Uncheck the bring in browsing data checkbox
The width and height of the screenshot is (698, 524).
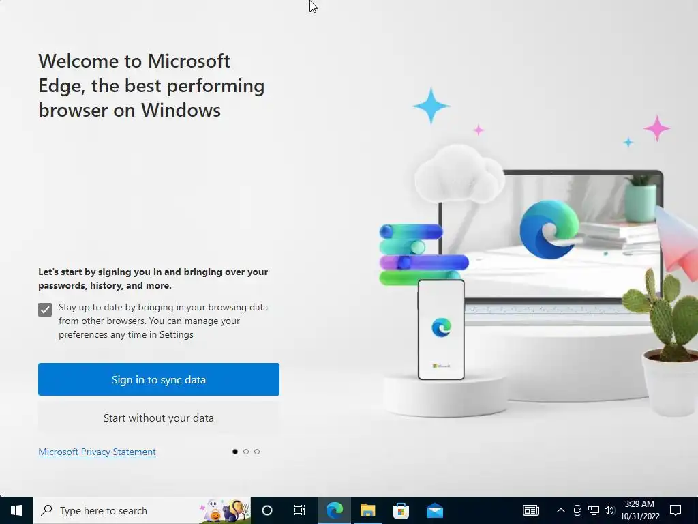pyautogui.click(x=45, y=310)
